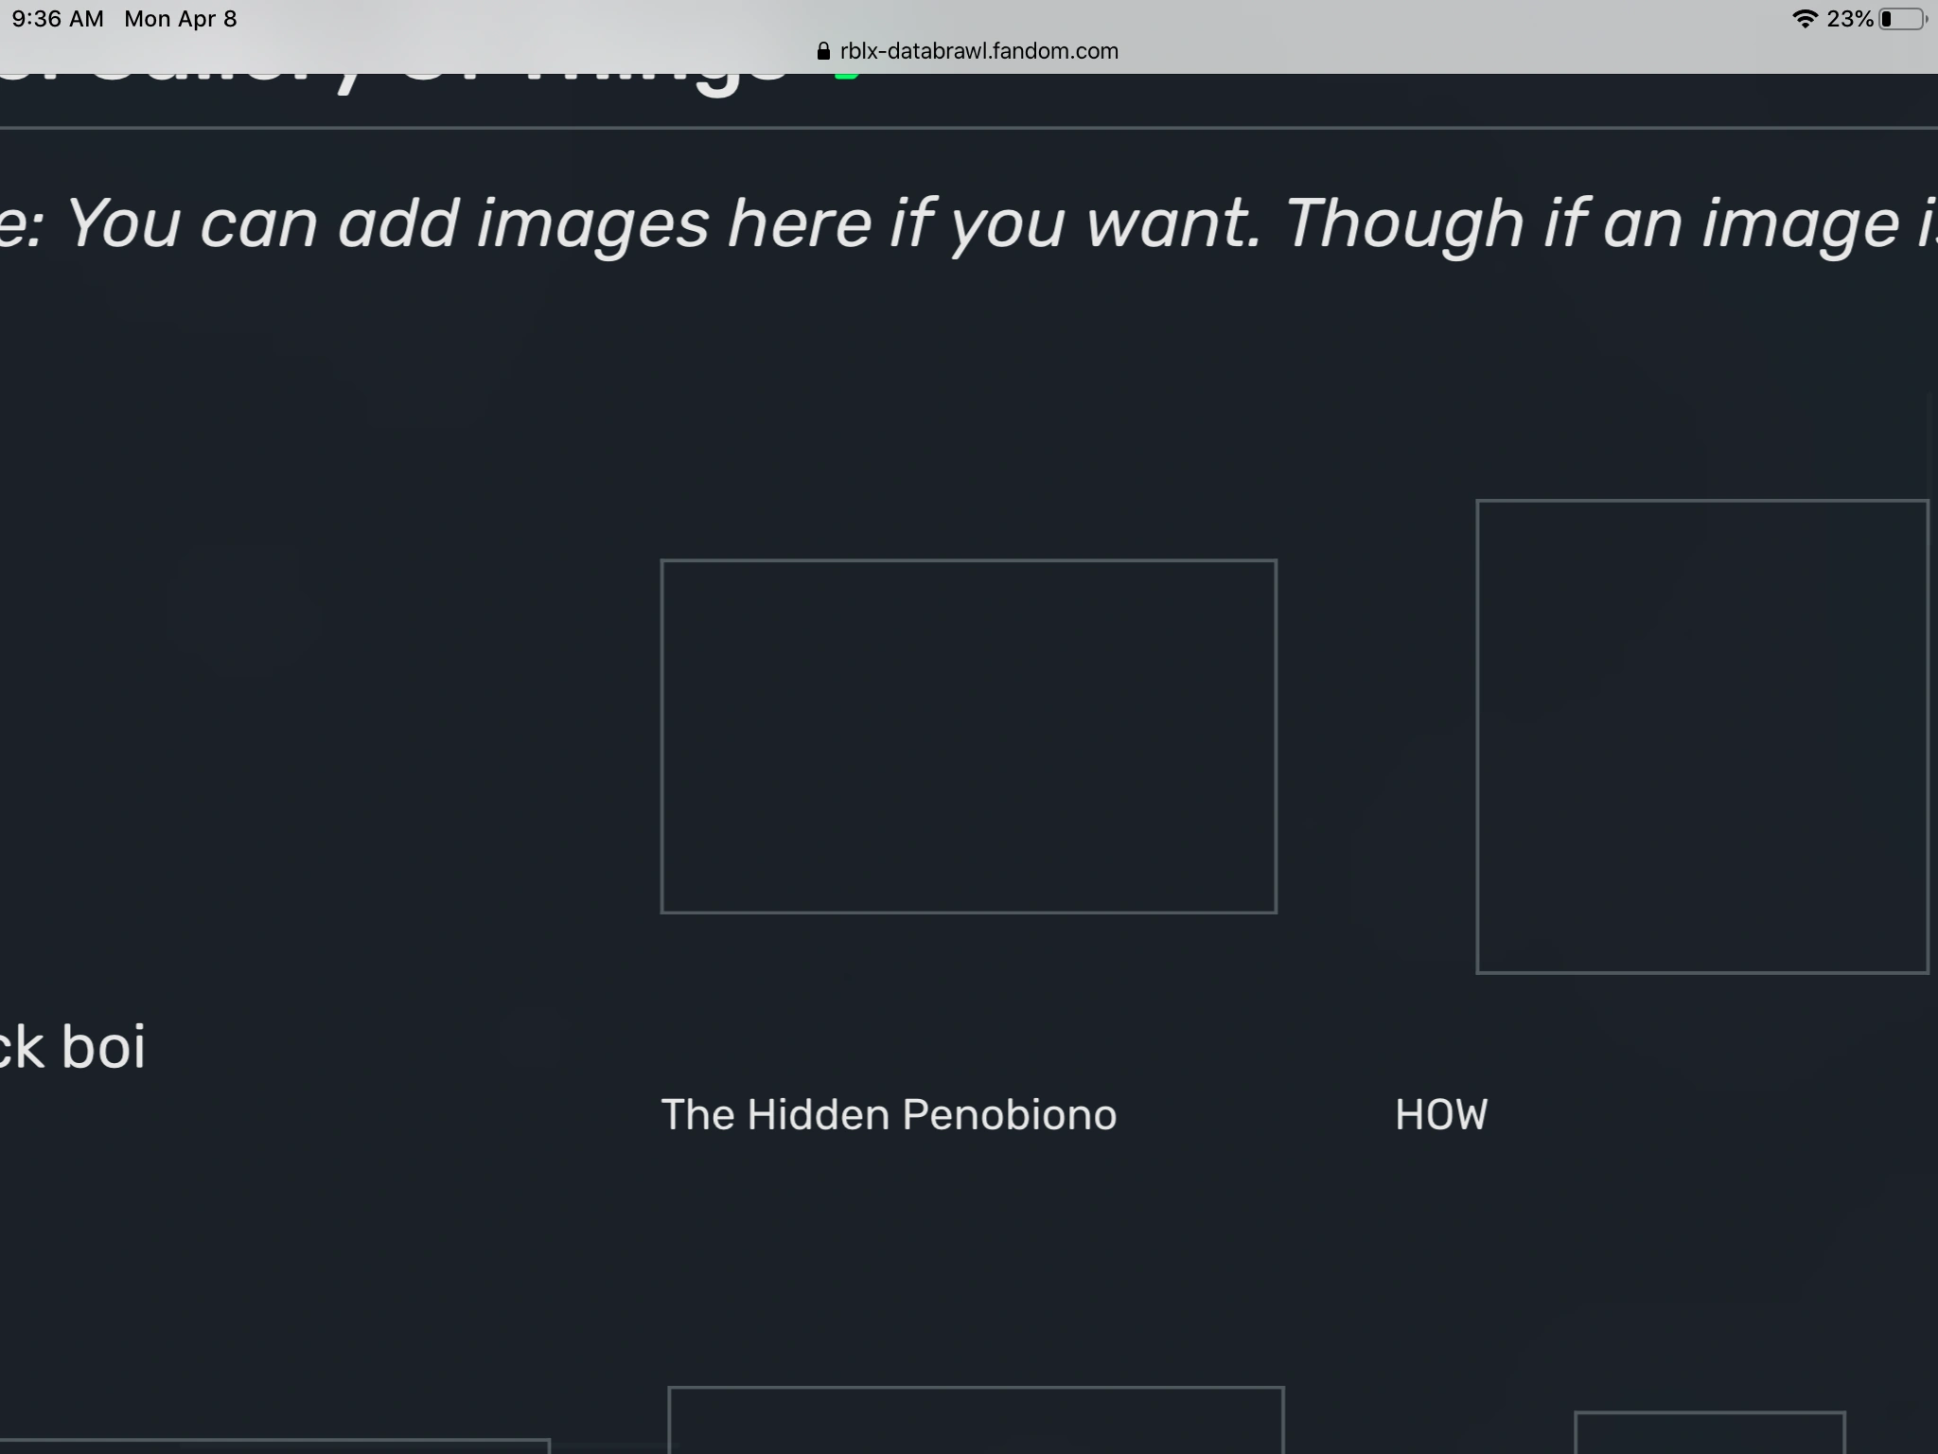This screenshot has width=1938, height=1454.
Task: Open the bottom-center gallery thumbnail
Action: coord(975,1422)
